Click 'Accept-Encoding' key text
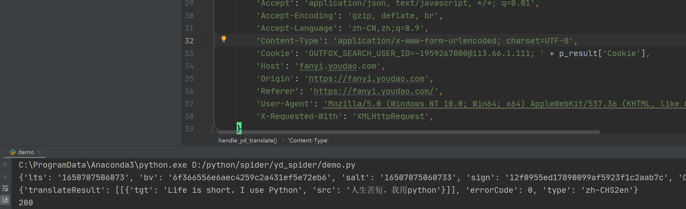Viewport: 686px width, 209px height. (x=297, y=16)
